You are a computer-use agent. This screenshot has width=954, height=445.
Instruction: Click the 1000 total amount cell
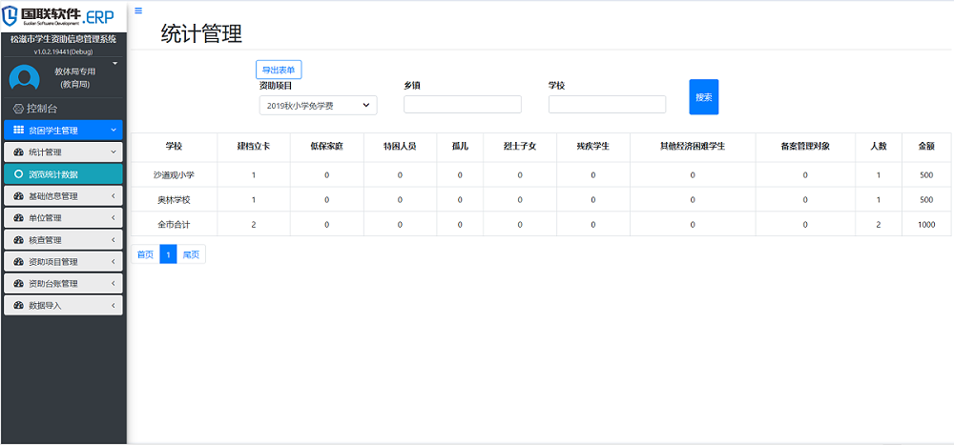(926, 224)
